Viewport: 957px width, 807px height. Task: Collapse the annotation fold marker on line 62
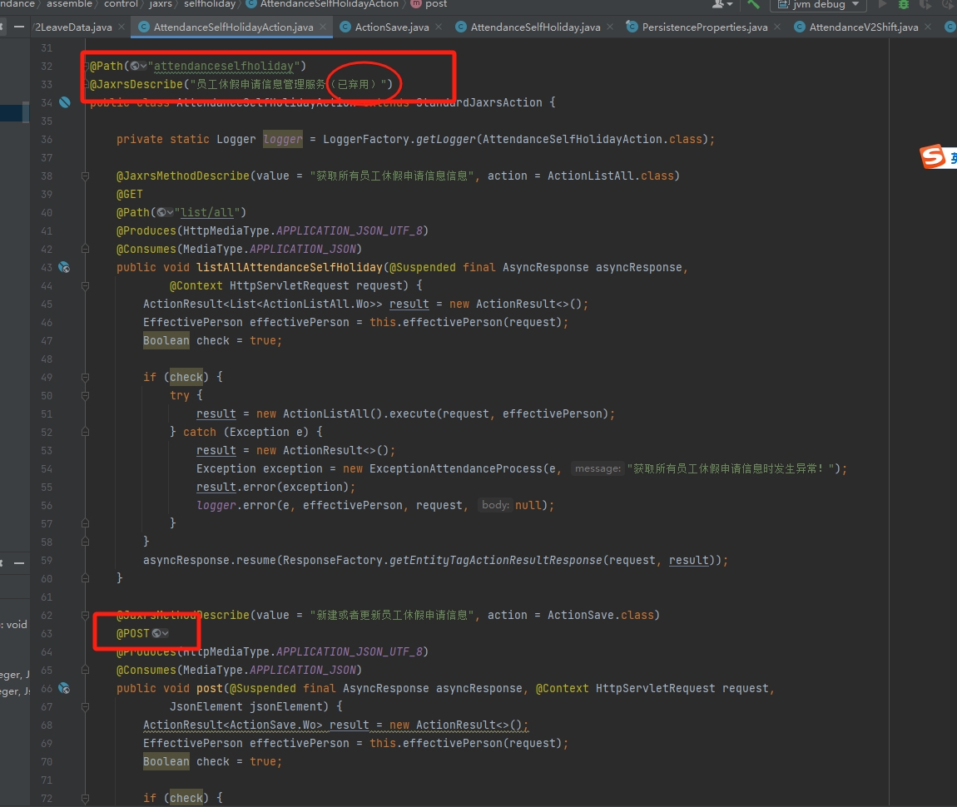point(86,615)
